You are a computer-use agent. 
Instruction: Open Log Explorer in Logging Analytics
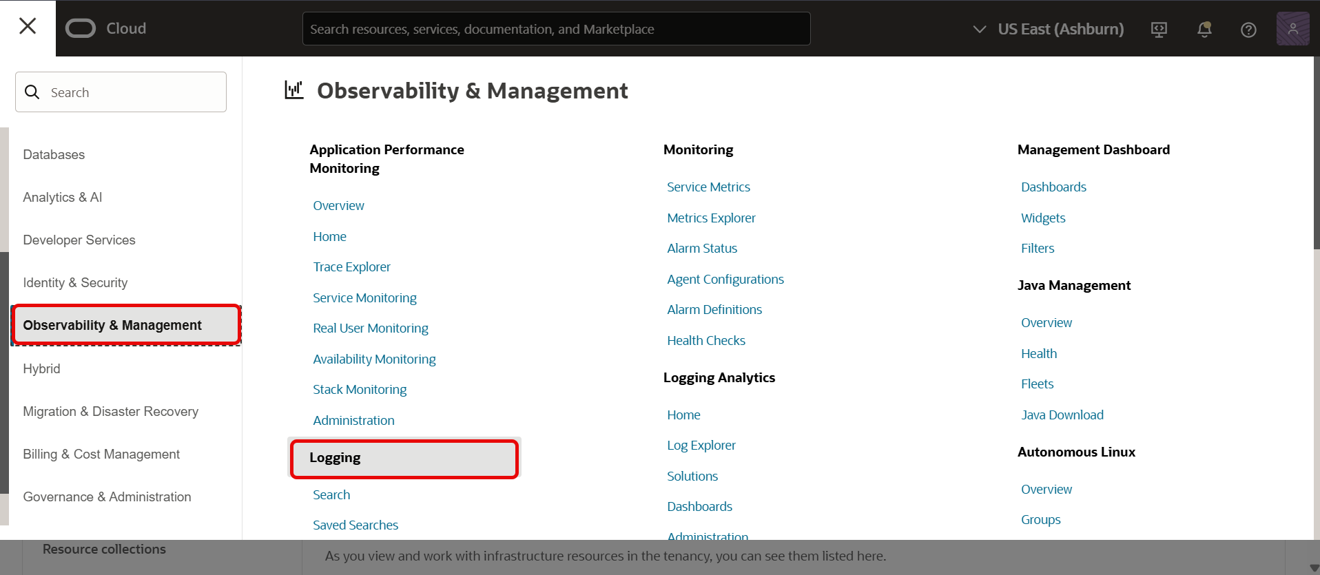tap(701, 446)
